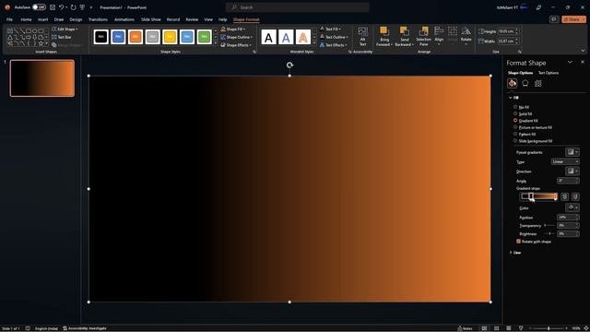The image size is (590, 332).
Task: Open the Text Effects dropdown
Action: point(334,45)
